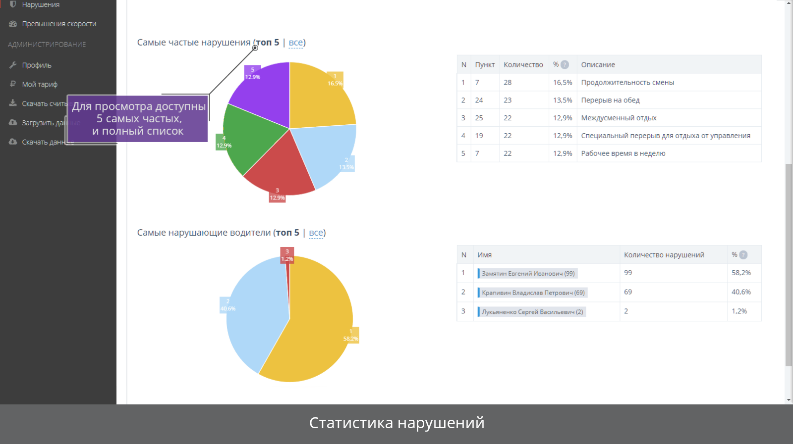Screen dimensions: 793x444
Task: Click the download icon next to Скачать считыватель
Action: coord(13,103)
